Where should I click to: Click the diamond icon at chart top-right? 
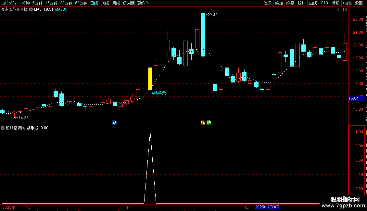[x=339, y=10]
